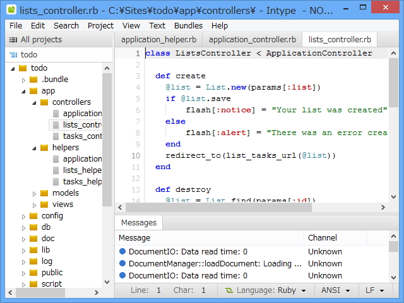Click the todo project icon
The image size is (404, 303).
[x=13, y=55]
